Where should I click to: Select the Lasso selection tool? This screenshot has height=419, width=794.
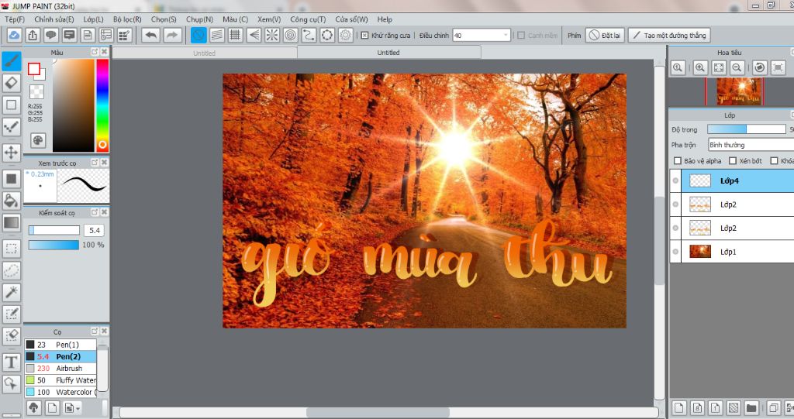point(11,270)
